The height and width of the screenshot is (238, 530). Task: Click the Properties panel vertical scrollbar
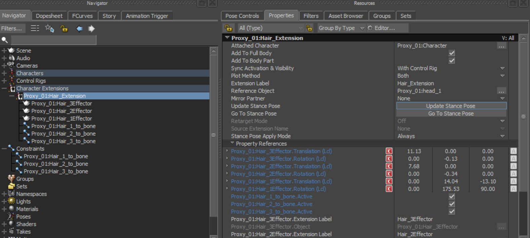point(523,117)
